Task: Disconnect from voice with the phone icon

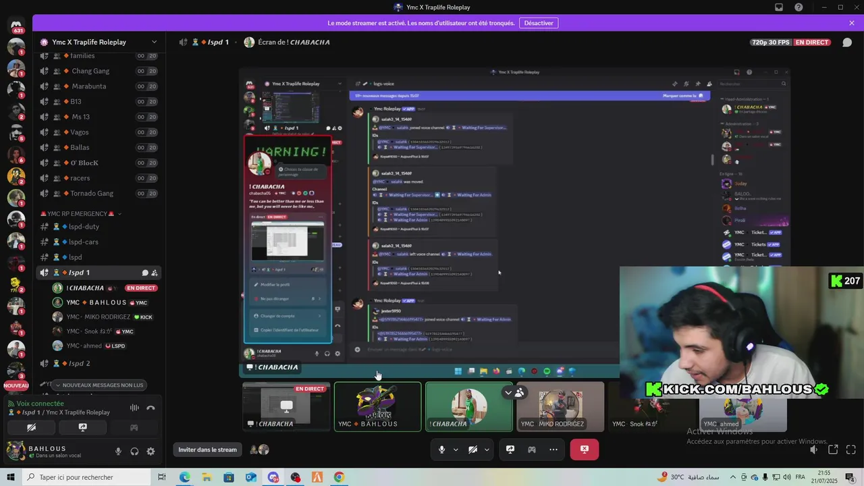Action: click(151, 408)
